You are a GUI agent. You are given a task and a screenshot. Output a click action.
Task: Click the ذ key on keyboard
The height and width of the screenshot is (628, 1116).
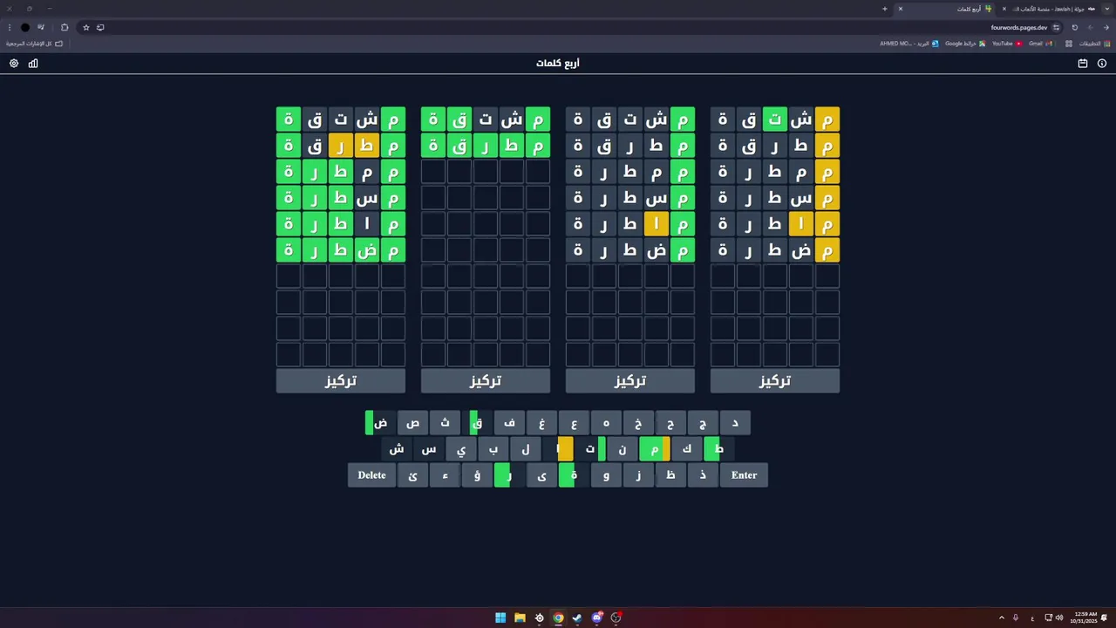703,475
